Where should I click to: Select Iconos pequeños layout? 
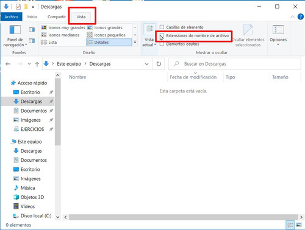tap(106, 35)
